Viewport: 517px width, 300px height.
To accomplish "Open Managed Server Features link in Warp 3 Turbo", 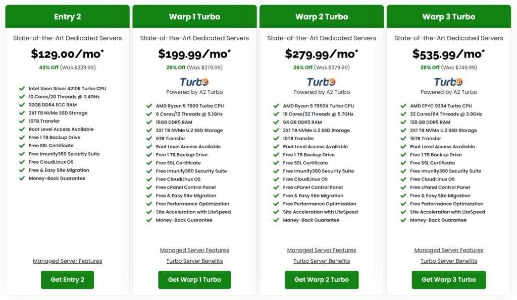I will coord(449,250).
